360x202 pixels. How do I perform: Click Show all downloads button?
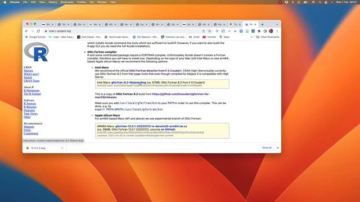267,148
